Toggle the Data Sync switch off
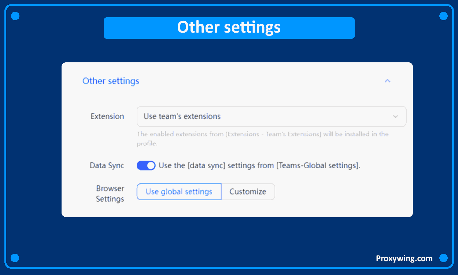458x275 pixels. click(146, 166)
